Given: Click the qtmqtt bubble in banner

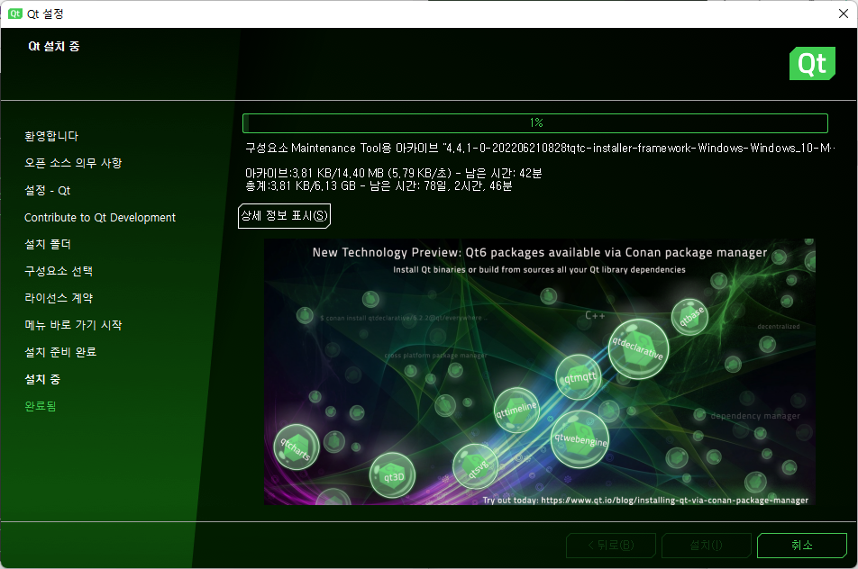Looking at the screenshot, I should [579, 377].
